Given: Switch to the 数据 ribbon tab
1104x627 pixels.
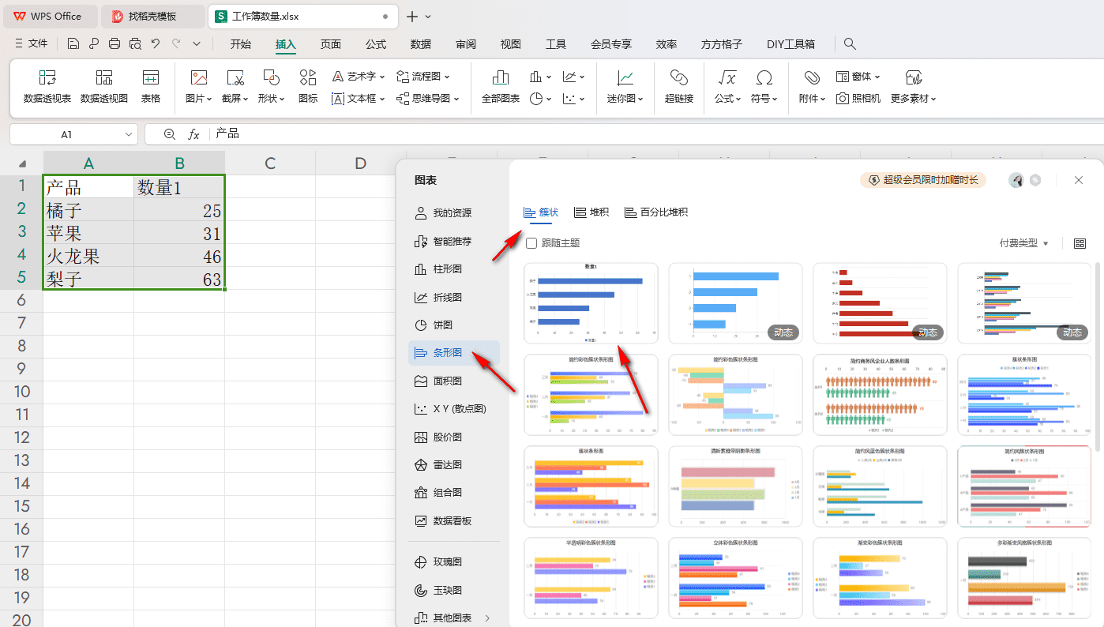Looking at the screenshot, I should (421, 44).
